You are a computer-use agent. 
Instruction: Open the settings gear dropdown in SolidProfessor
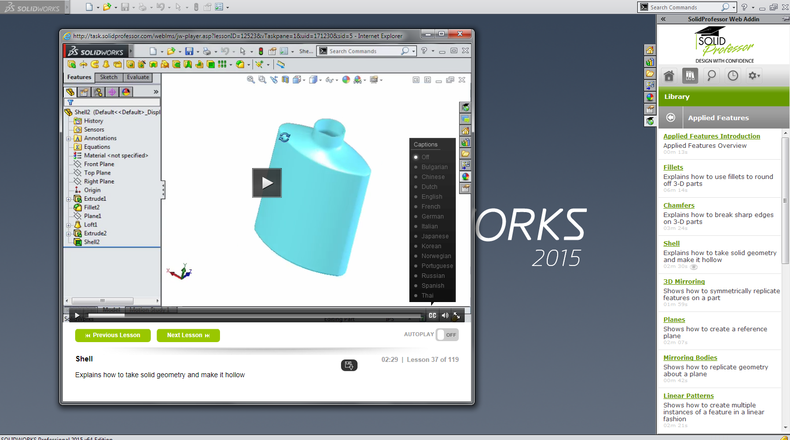[754, 76]
